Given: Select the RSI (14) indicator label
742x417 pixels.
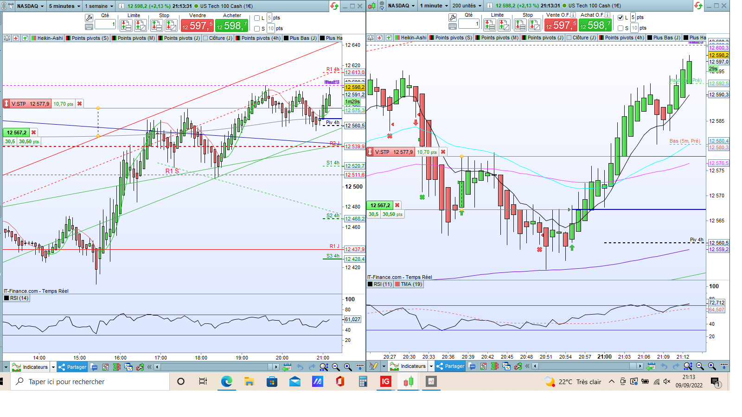Looking at the screenshot, I should (x=16, y=298).
